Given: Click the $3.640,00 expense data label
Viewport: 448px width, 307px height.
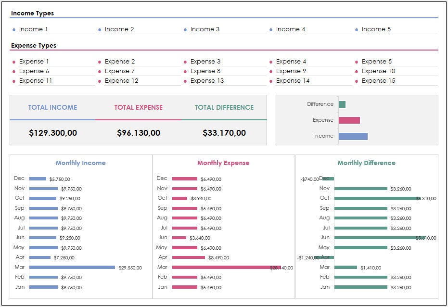Looking at the screenshot, I should pyautogui.click(x=200, y=238).
